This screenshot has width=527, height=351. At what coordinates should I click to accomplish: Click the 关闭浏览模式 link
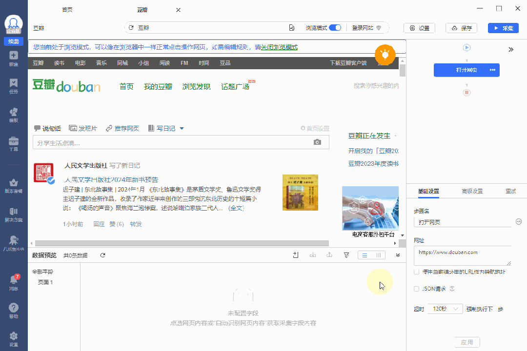(279, 47)
